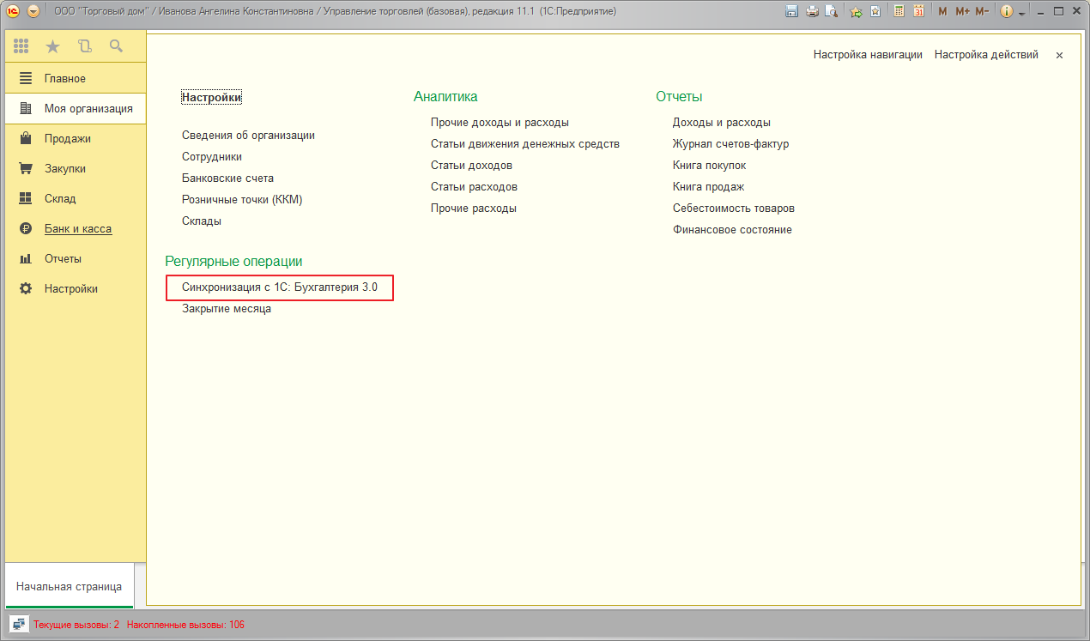
Task: Click the Print icon in title bar
Action: click(811, 11)
